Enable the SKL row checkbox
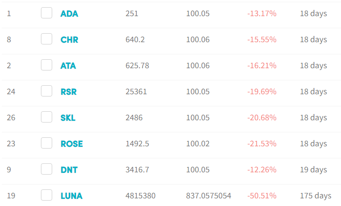Viewport: 341px width, 206px height. coord(46,117)
